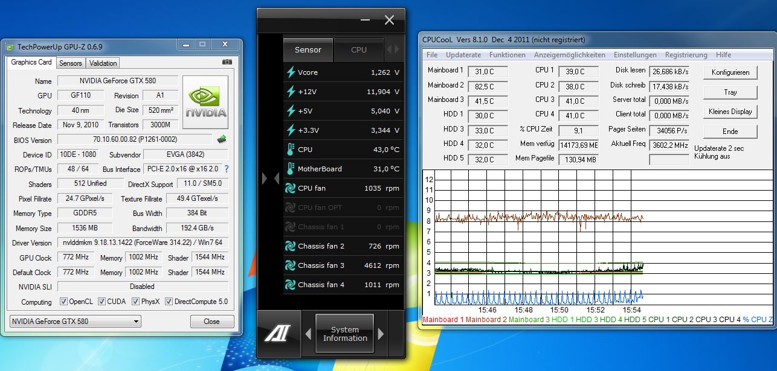Toggle the CUDA checkbox
The height and width of the screenshot is (371, 777).
(102, 302)
